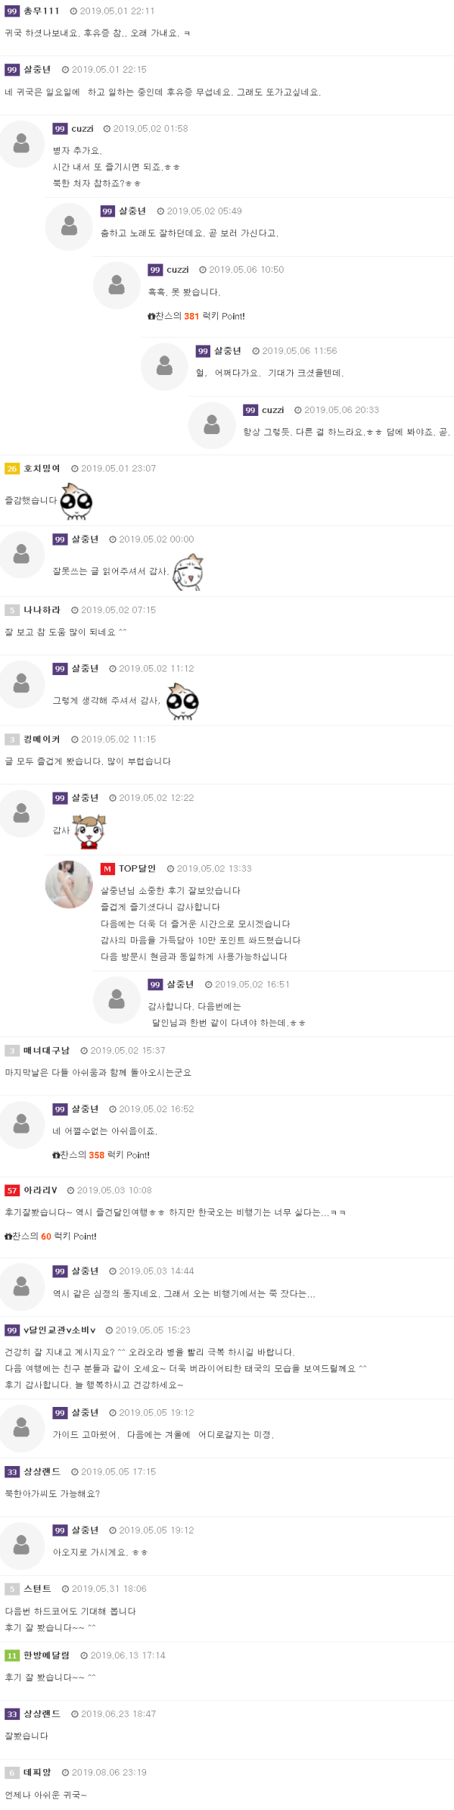Click the wide-eyed emoticon in 호치밍여's comment
This screenshot has width=454, height=1810.
(x=76, y=501)
